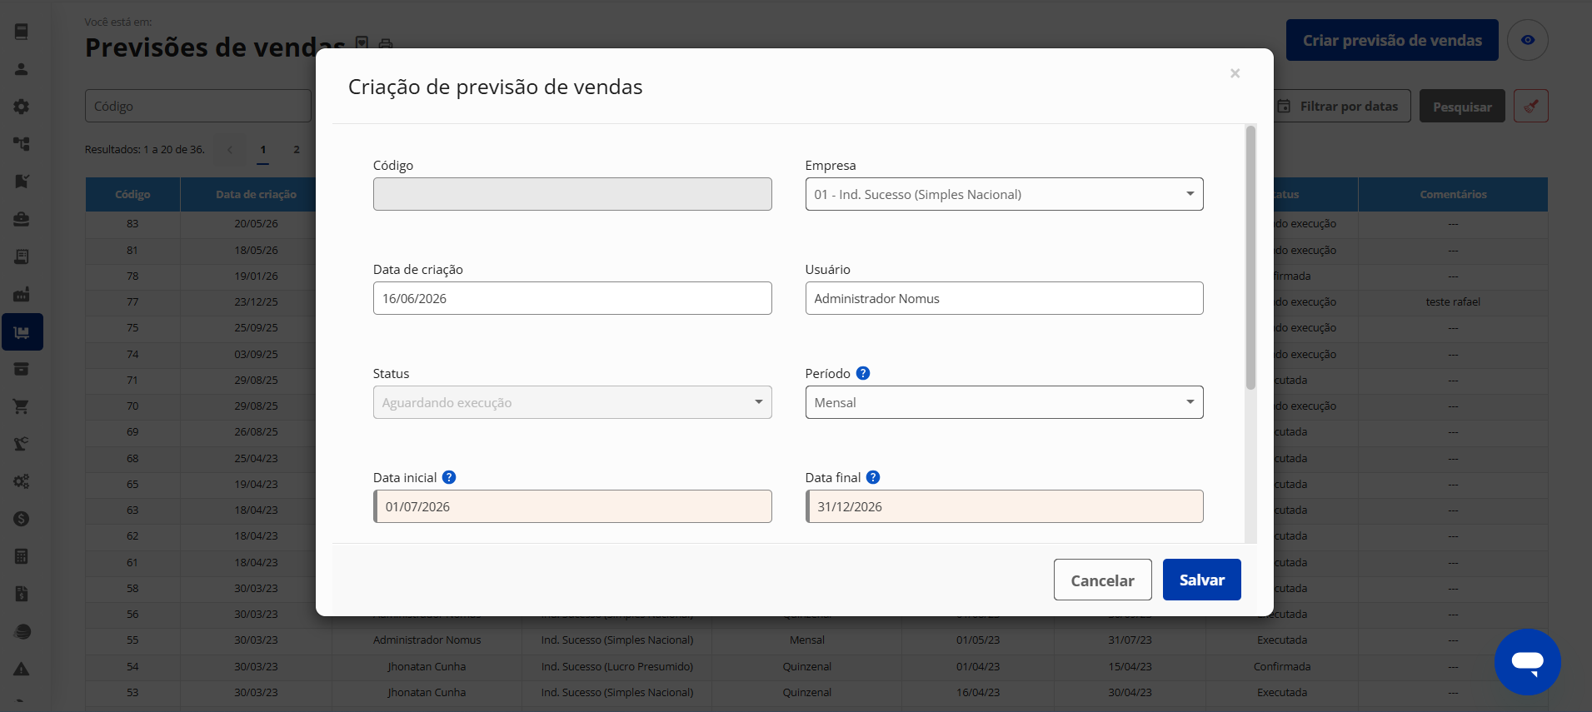The image size is (1592, 712).
Task: Click the Data inicial date field
Action: click(x=572, y=506)
